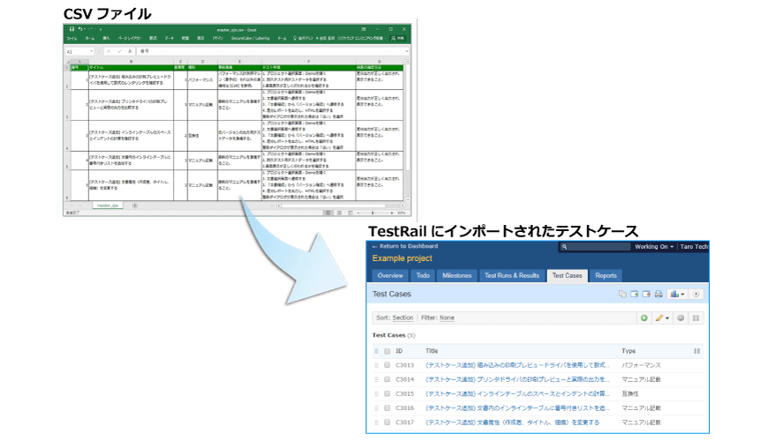Click the gray delete circle icon

(681, 318)
